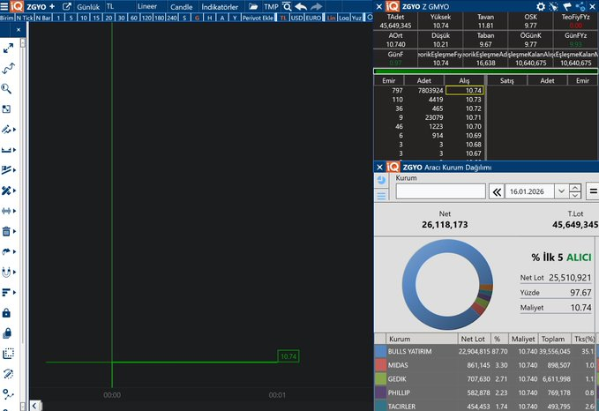
Task: Expand the magnet tool submenu arrow
Action: 14,272
